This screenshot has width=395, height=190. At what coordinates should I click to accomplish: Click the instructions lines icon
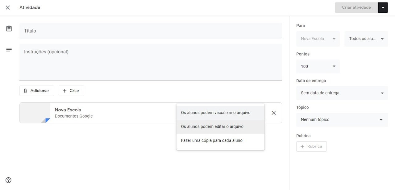point(9,50)
